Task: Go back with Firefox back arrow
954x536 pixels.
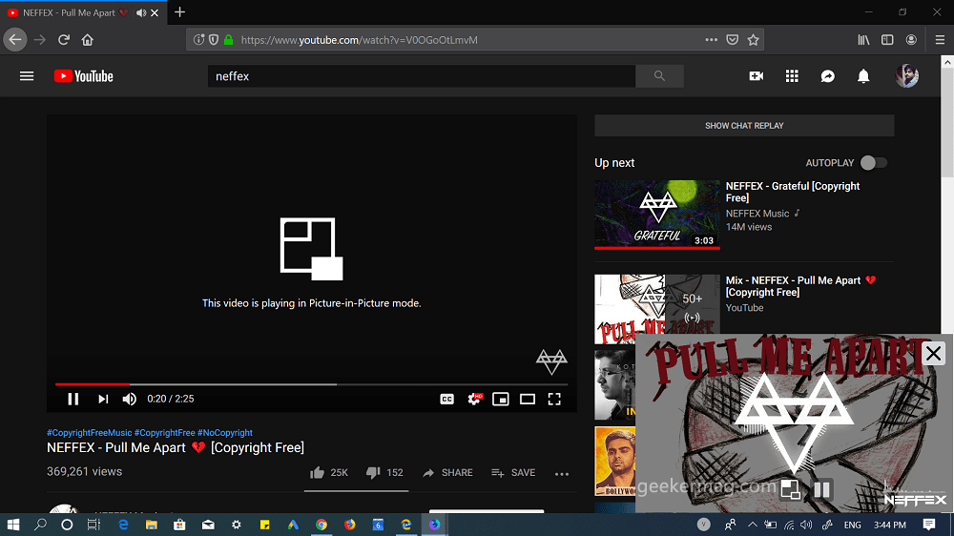Action: pos(15,39)
